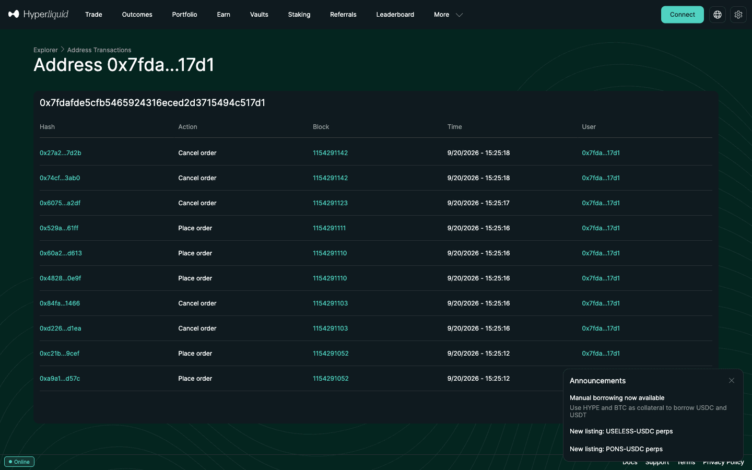Open block 1154291110 in 0x60a2...d613 row
This screenshot has height=470, width=752.
[330, 253]
